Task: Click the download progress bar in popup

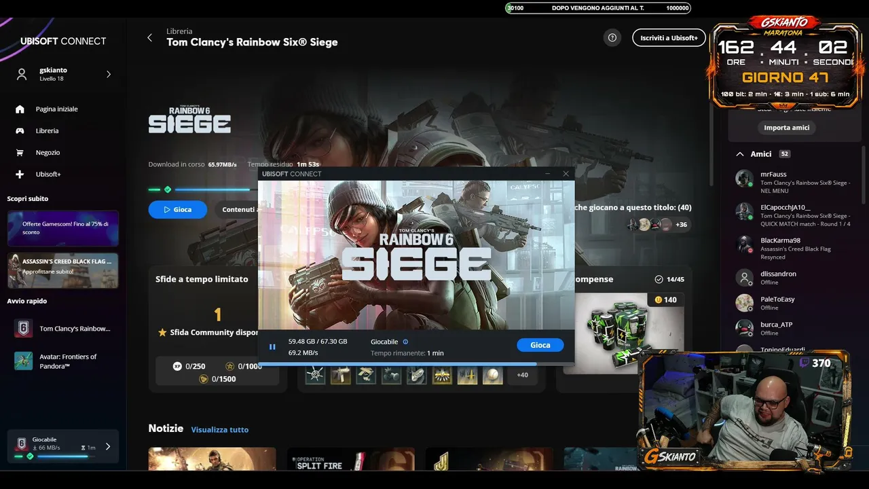Action: [x=416, y=364]
